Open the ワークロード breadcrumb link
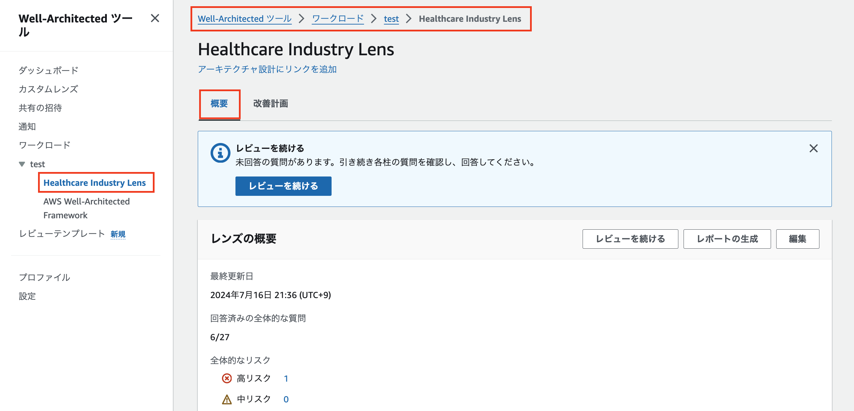 click(338, 19)
